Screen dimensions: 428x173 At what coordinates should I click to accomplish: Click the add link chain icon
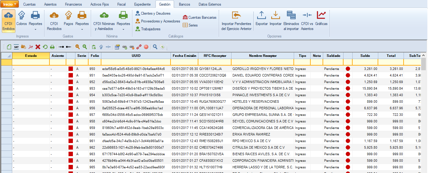125,47
